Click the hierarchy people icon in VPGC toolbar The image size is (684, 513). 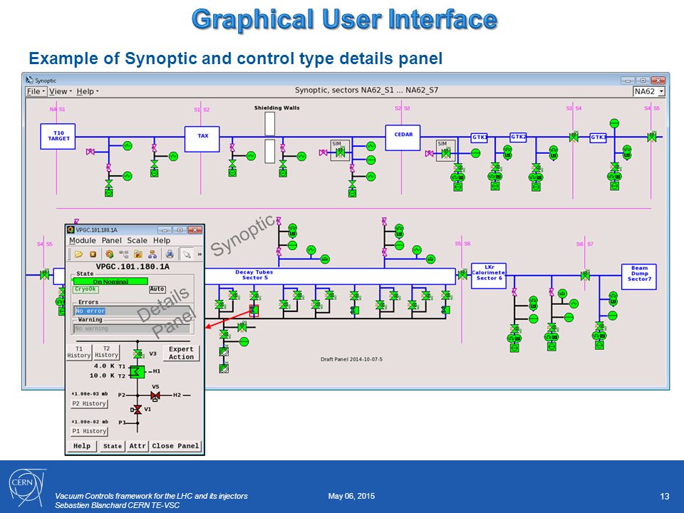click(152, 254)
